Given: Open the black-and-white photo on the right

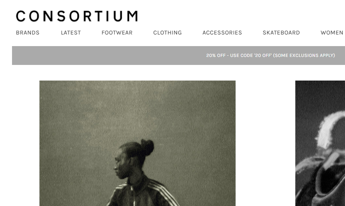Looking at the screenshot, I should [320, 143].
